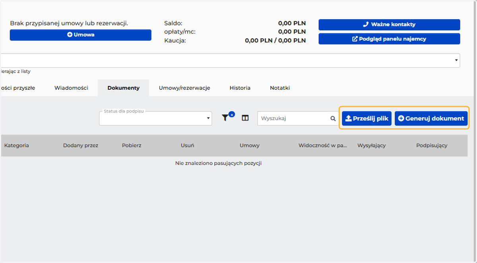Click the Saldo label
This screenshot has height=263, width=477.
pyautogui.click(x=173, y=23)
